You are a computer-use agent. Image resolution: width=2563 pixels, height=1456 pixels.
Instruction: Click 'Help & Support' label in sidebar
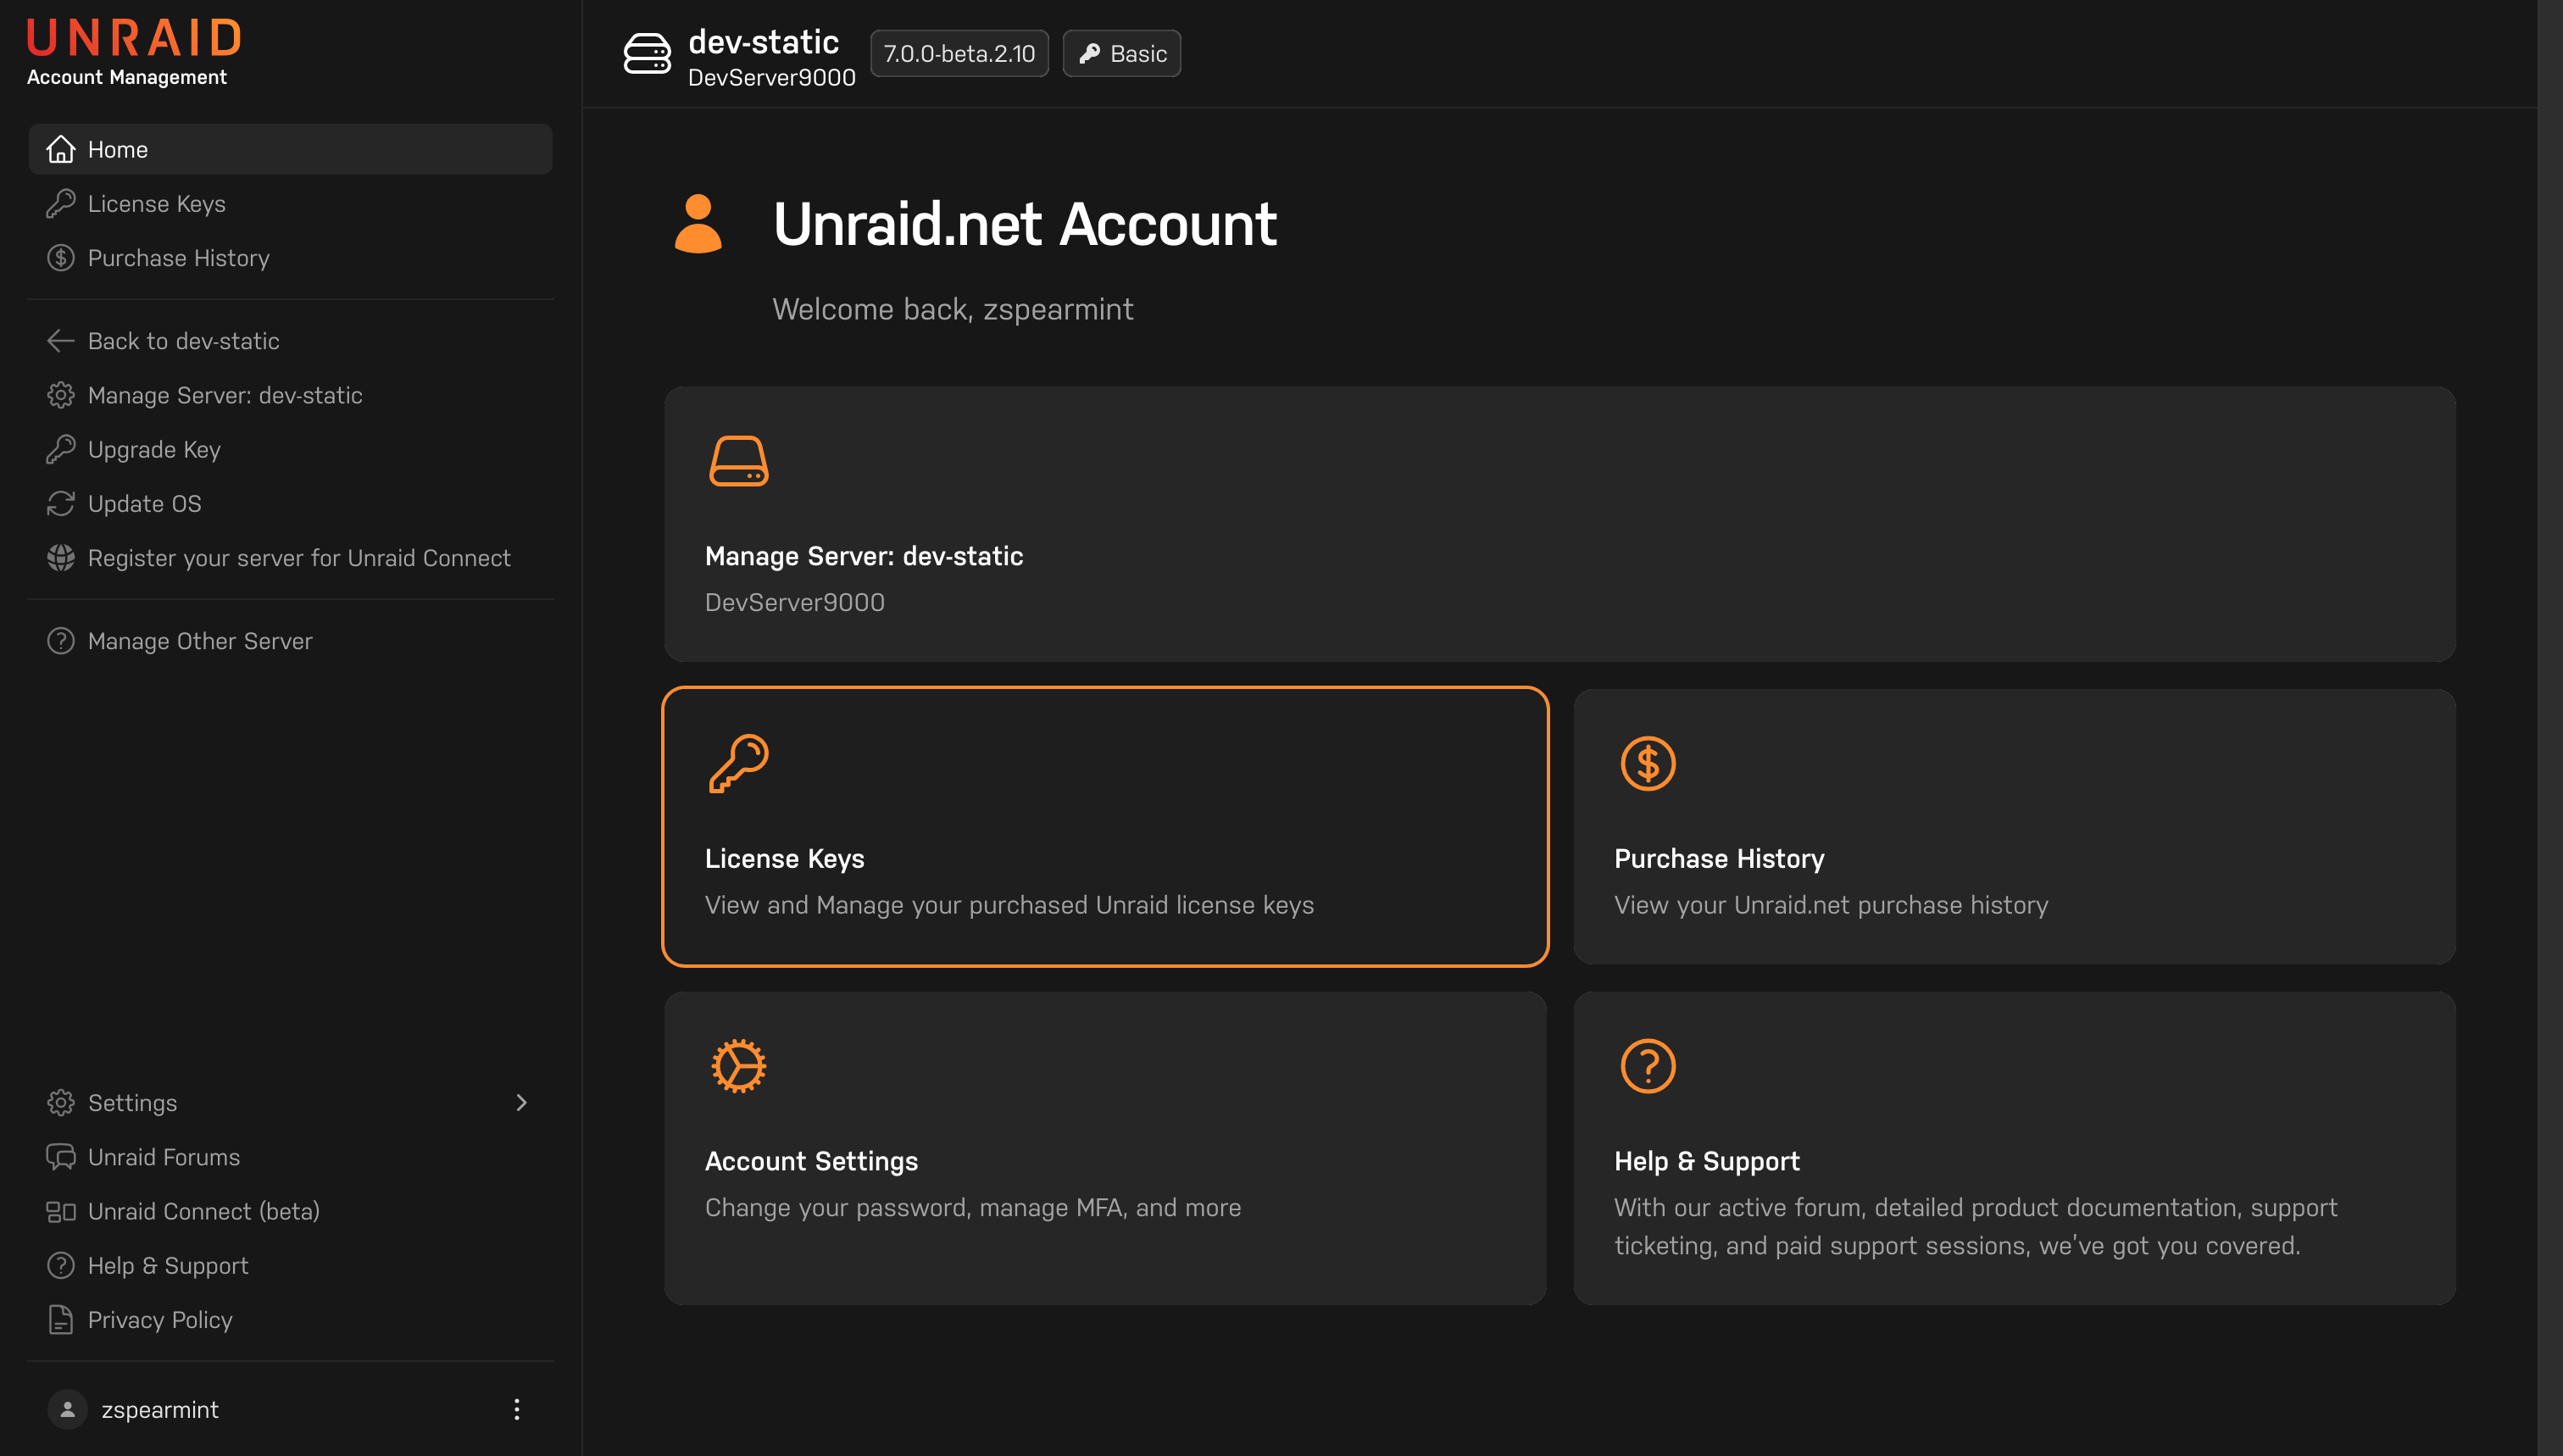pyautogui.click(x=168, y=1265)
